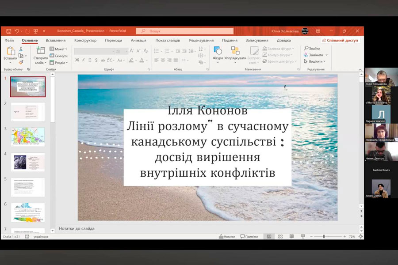Click the Знайти search icon
Viewport: 398px width, 265px height.
click(x=312, y=49)
